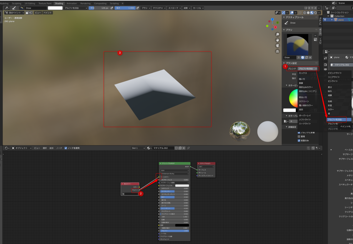Click strength pressure pen icon in header

click(138, 8)
